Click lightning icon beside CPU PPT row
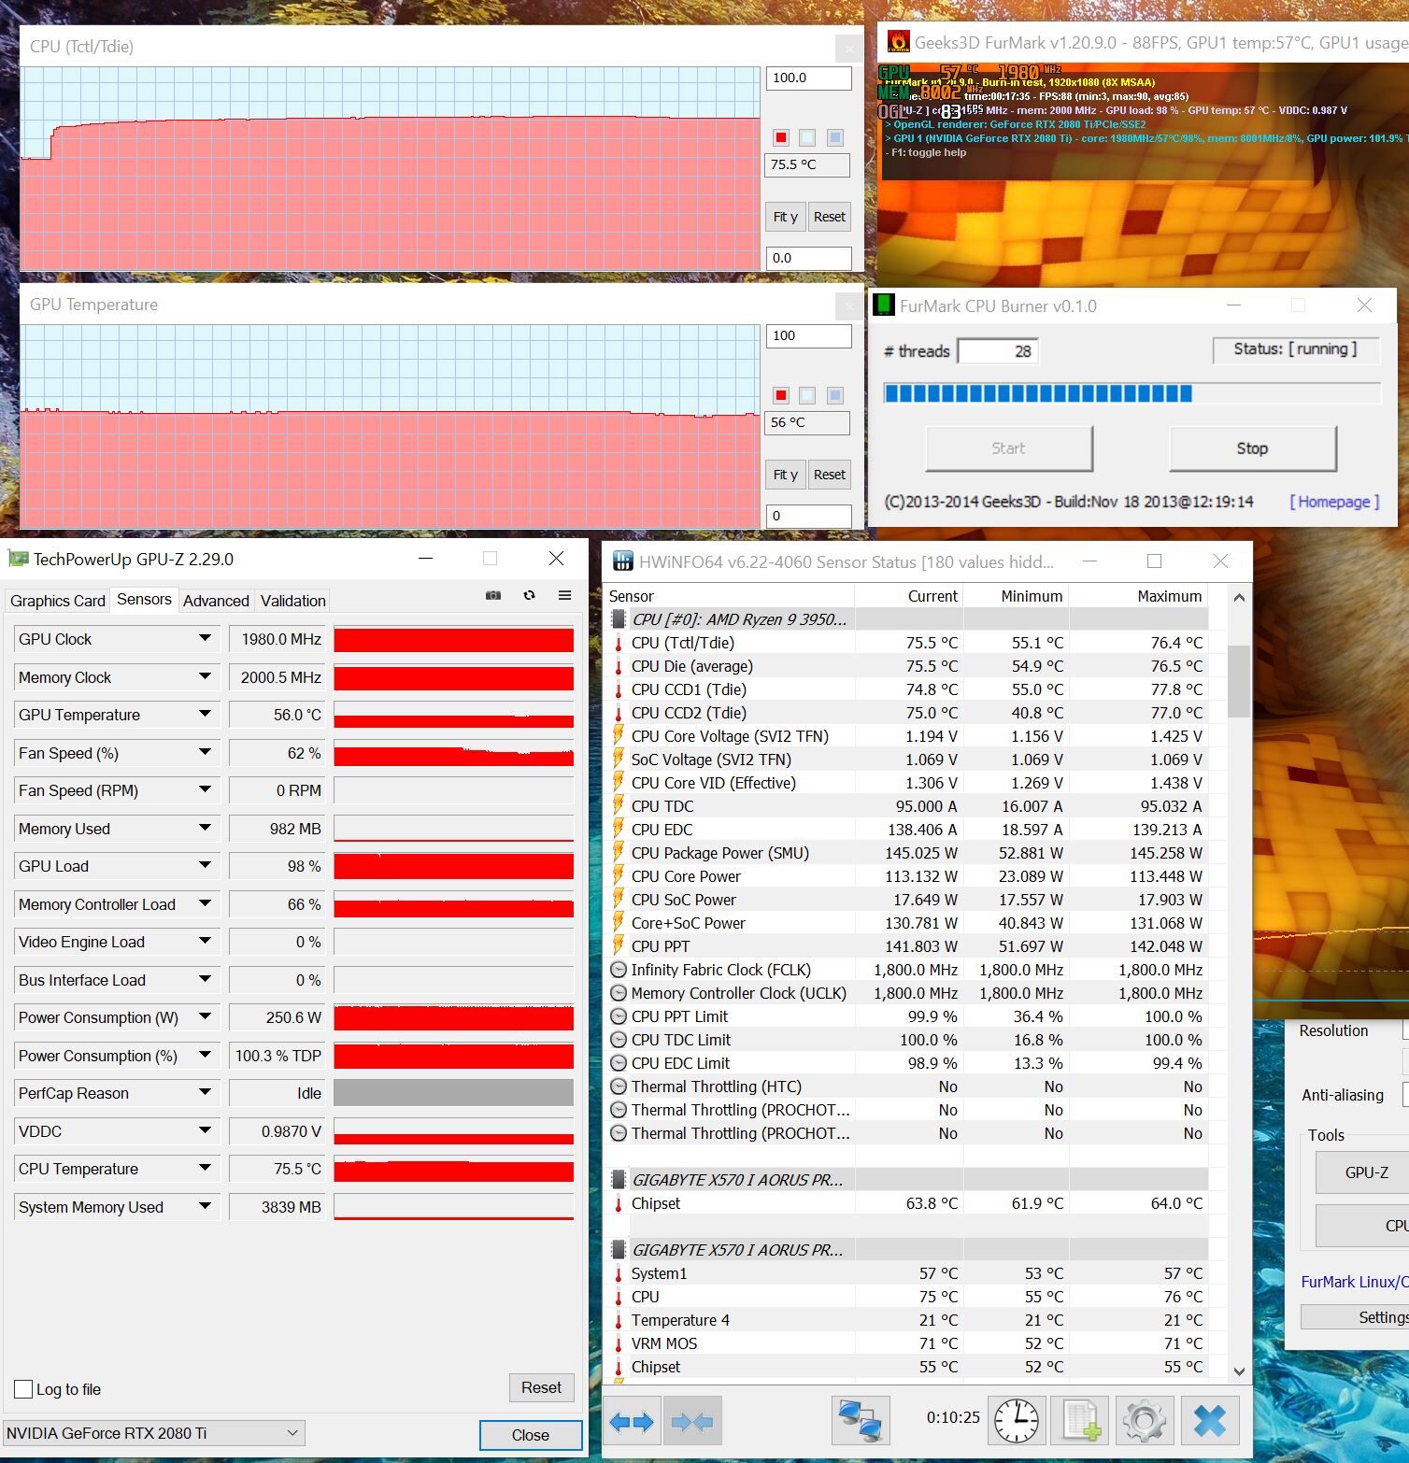This screenshot has height=1463, width=1409. click(618, 946)
